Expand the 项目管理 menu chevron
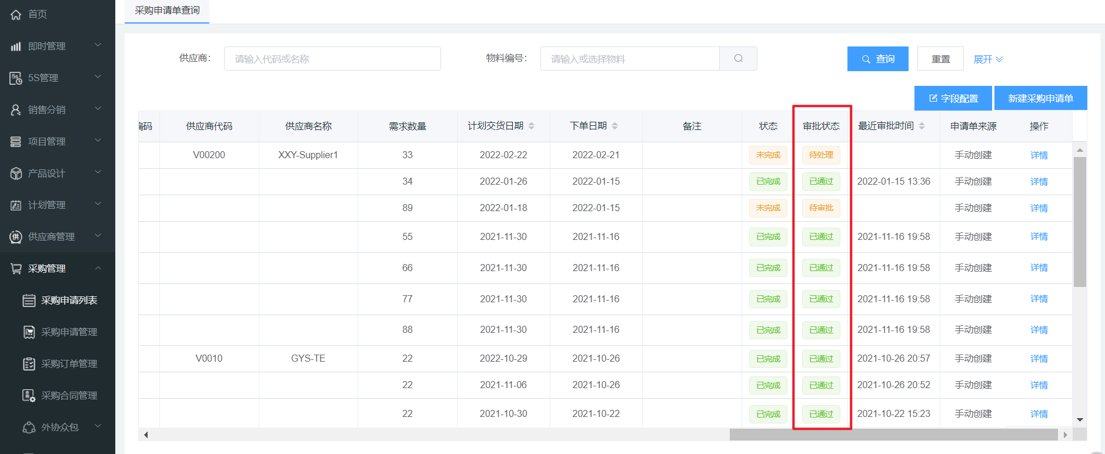Screen dimensions: 1105x454 (x=98, y=141)
